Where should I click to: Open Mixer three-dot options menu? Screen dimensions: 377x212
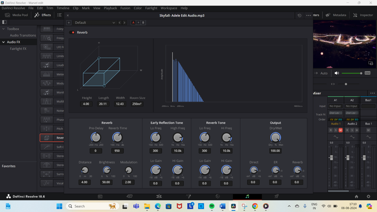point(373,93)
